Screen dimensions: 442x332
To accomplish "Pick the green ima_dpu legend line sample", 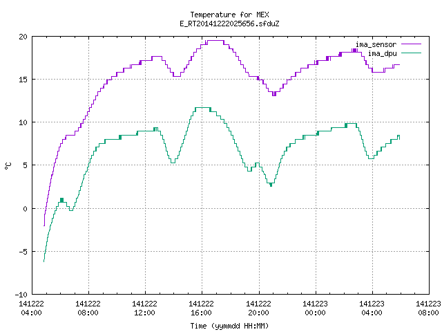I will coord(411,53).
